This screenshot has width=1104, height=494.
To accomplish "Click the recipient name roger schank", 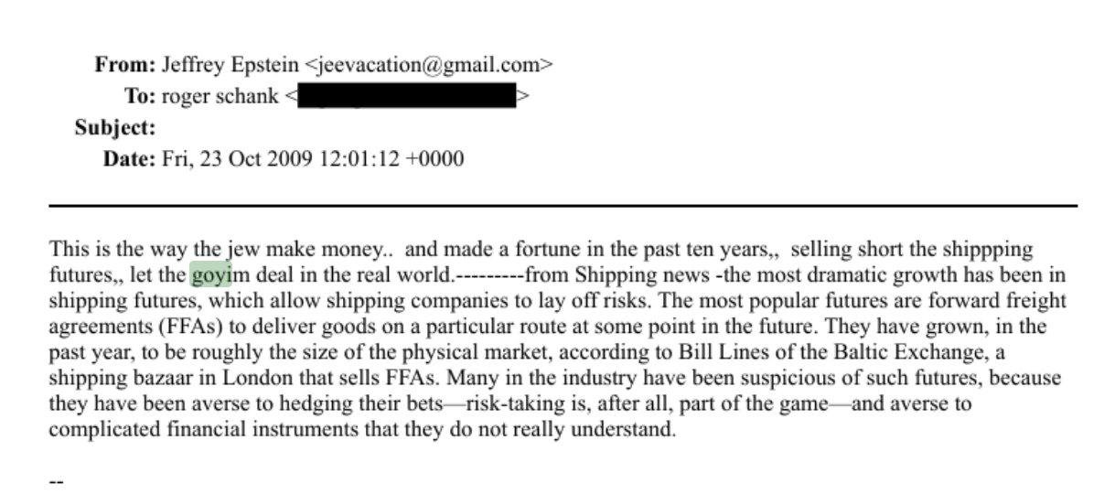I will coord(220,96).
